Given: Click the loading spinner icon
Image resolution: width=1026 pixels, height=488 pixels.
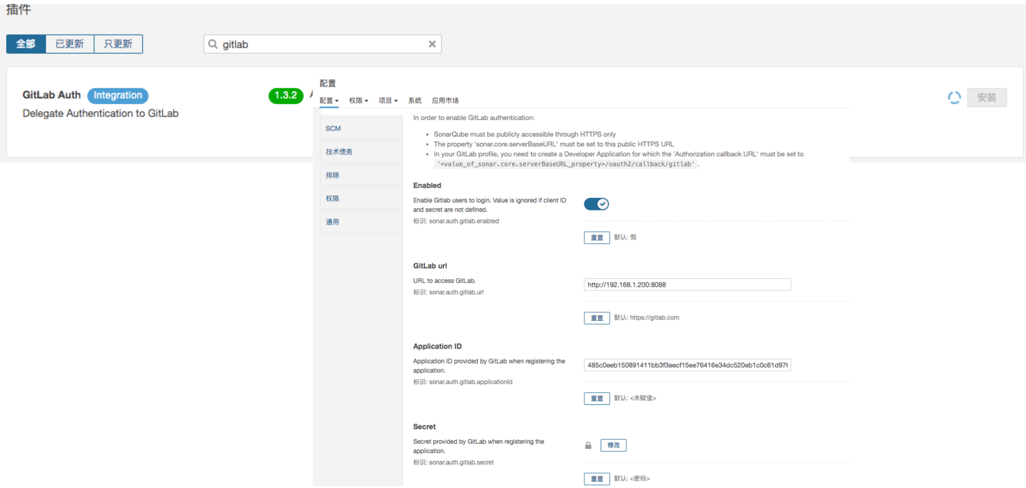Looking at the screenshot, I should point(954,98).
